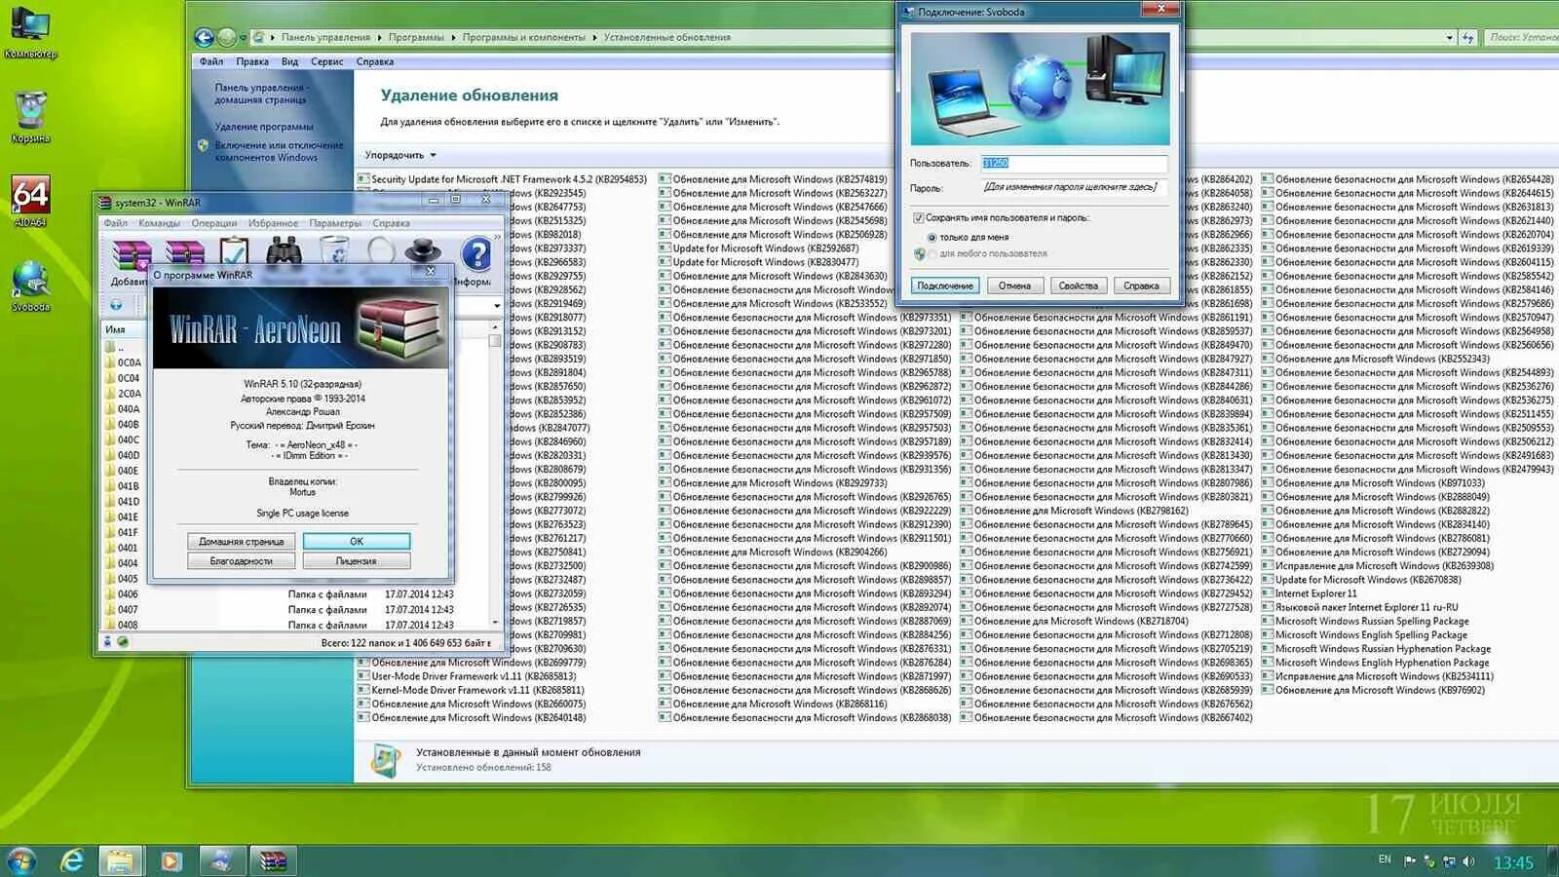1559x877 pixels.
Task: Click the action center flag tray icon
Action: coord(1409,861)
